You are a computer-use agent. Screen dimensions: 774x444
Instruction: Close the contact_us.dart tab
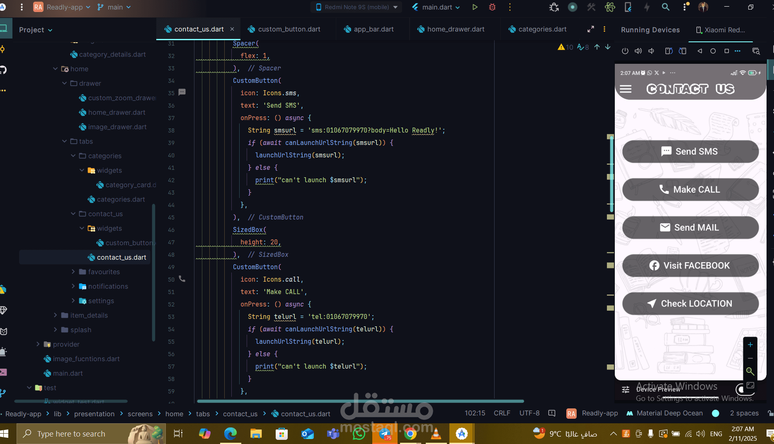click(x=232, y=29)
